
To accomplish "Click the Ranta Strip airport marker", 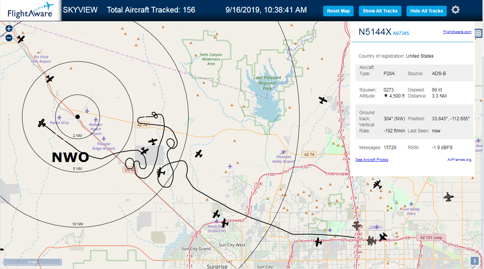I will tap(59, 118).
